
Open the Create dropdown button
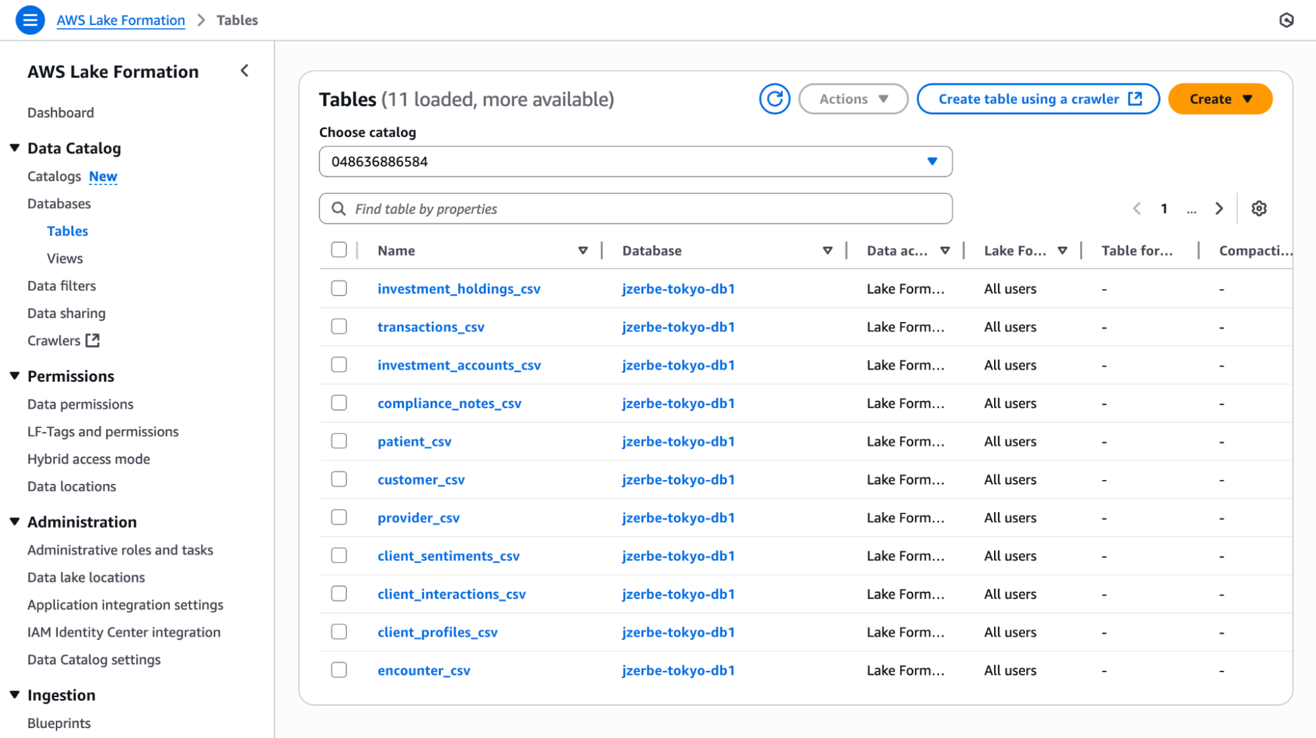tap(1220, 99)
